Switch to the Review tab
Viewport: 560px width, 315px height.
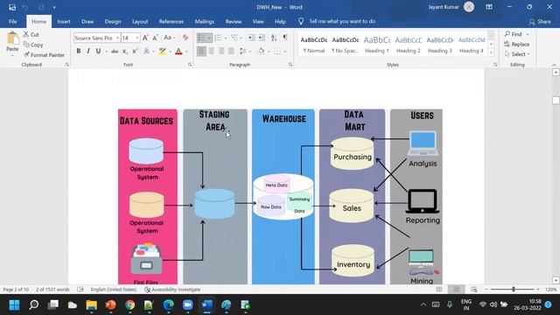pyautogui.click(x=234, y=21)
